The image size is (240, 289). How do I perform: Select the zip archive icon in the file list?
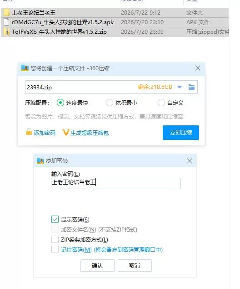click(x=6, y=32)
